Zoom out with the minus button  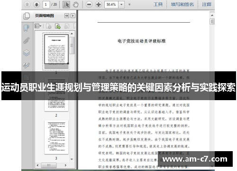89,4
